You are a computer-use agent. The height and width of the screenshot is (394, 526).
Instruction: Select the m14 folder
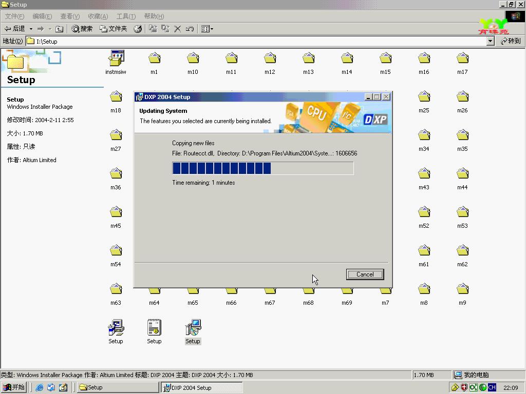(x=347, y=63)
